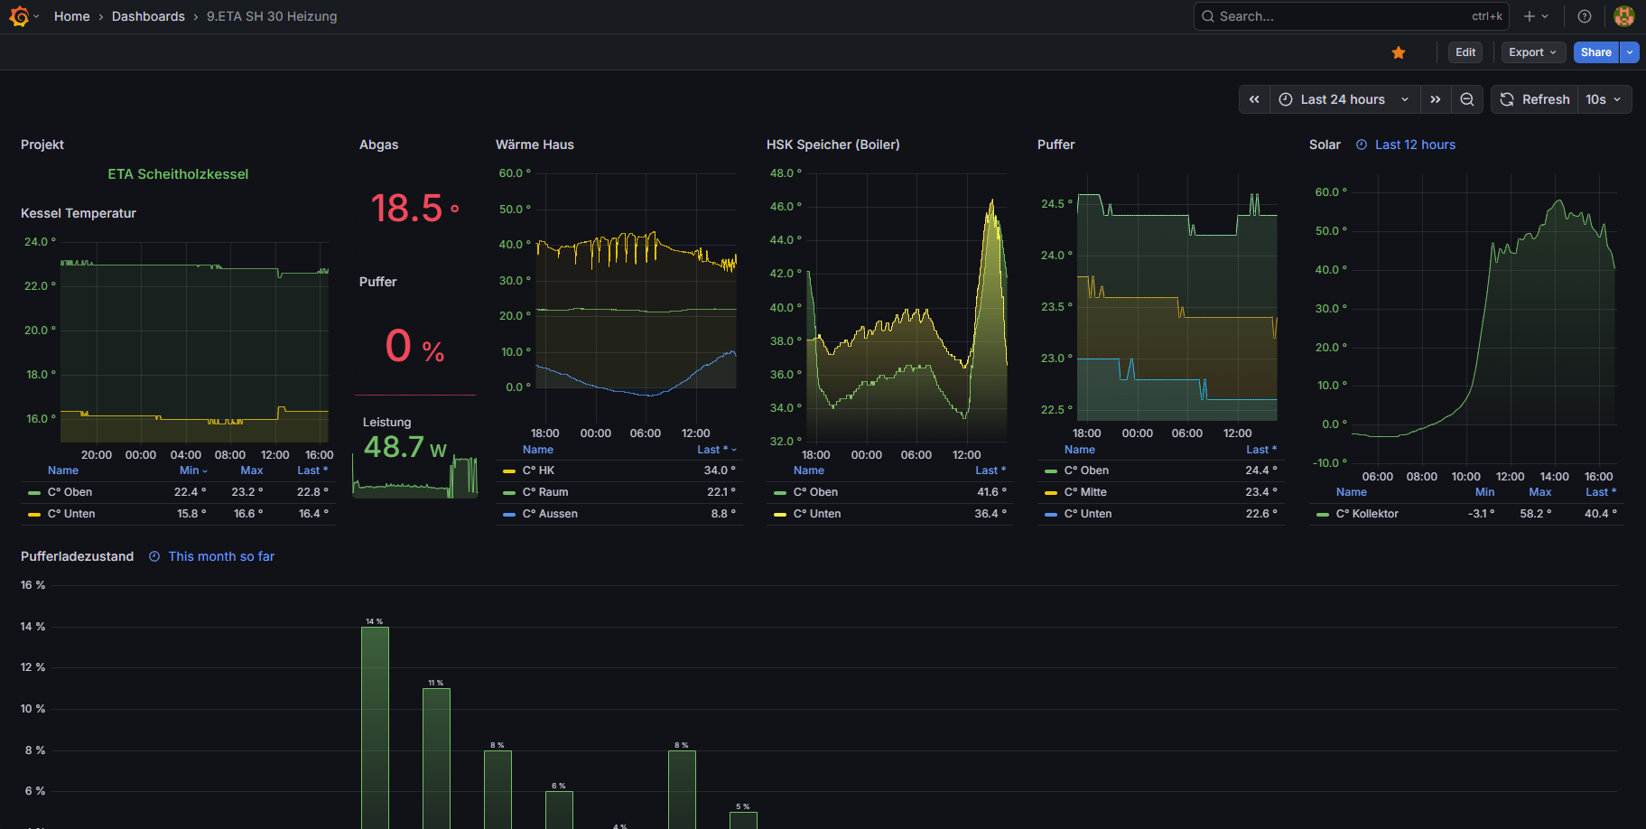This screenshot has height=829, width=1646.
Task: Shift time range forward with right arrows
Action: 1436,99
